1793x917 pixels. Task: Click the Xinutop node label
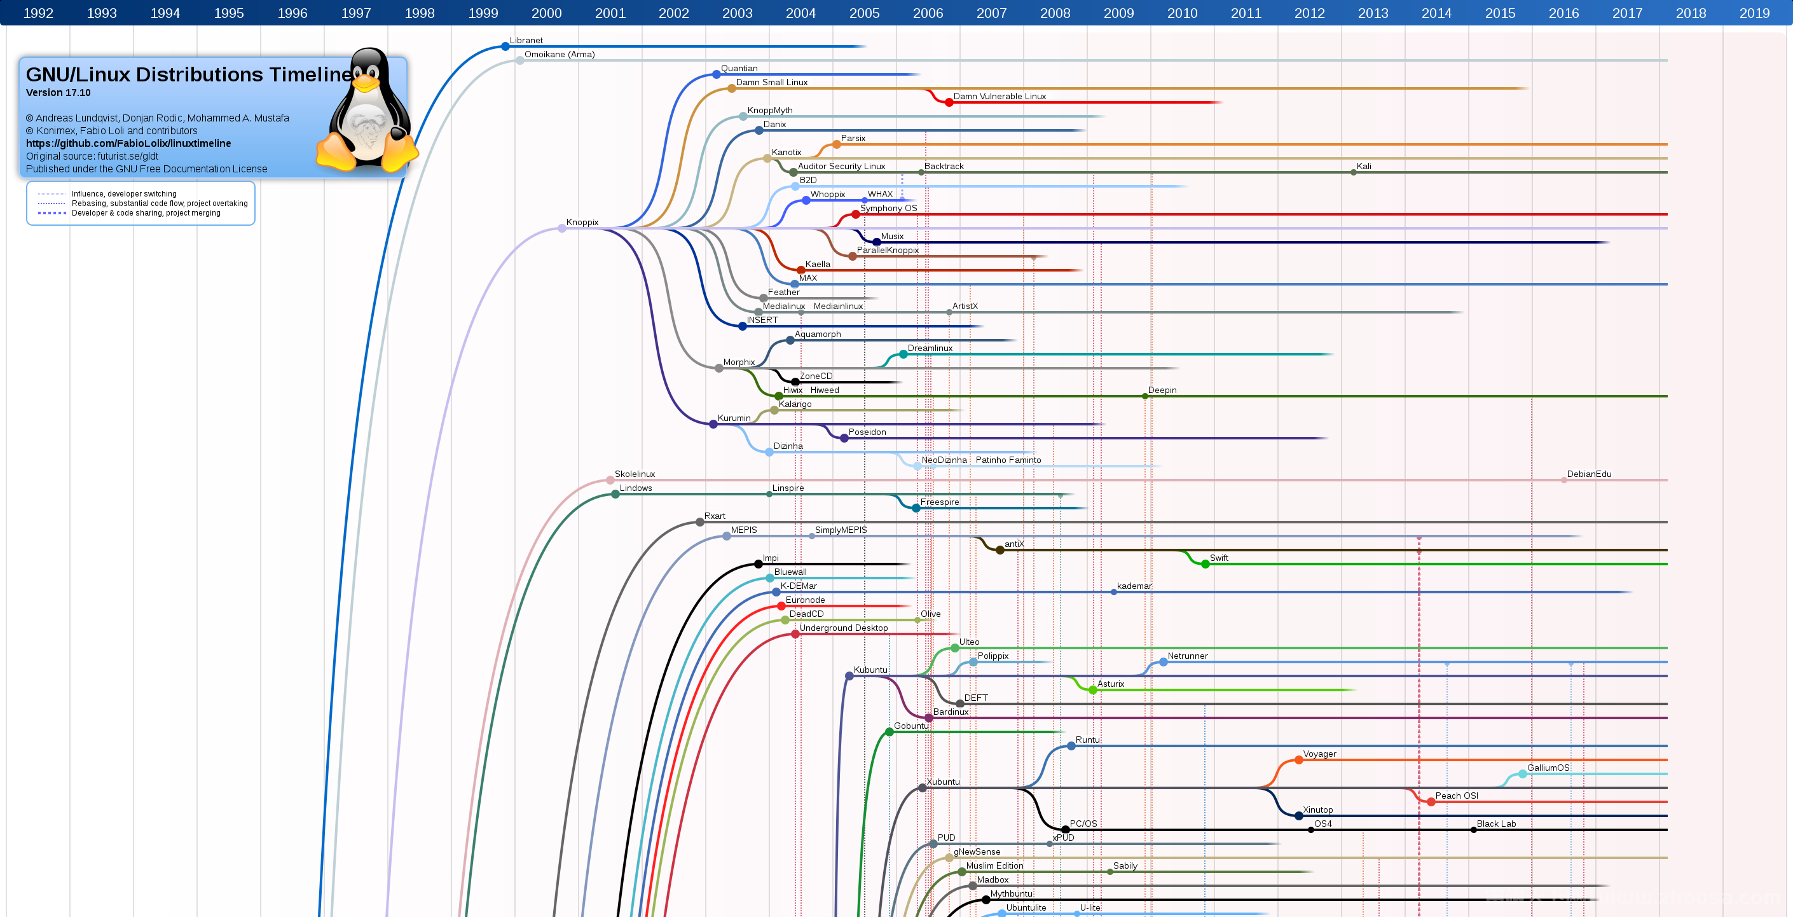pos(1317,810)
